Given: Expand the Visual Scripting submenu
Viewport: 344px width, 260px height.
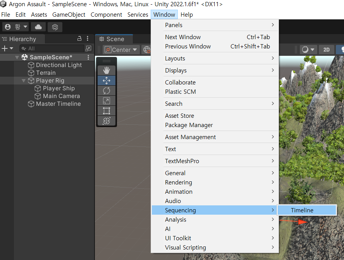Looking at the screenshot, I should coord(215,248).
